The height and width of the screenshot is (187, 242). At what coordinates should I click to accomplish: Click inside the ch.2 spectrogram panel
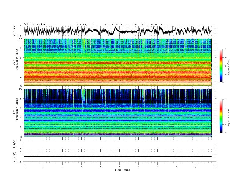(x=118, y=113)
